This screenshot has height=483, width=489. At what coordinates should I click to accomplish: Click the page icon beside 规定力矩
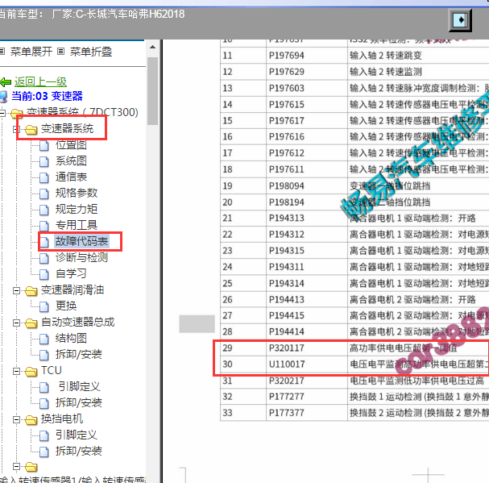[44, 210]
